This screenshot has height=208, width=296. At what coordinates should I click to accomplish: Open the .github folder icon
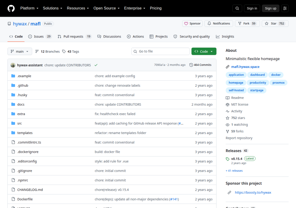pos(13,85)
